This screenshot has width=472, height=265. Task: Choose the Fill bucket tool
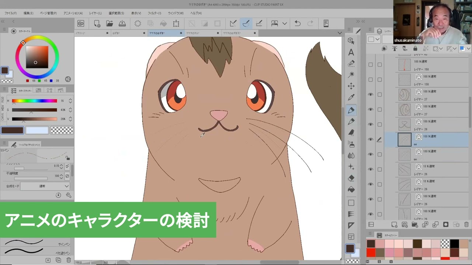(351, 188)
